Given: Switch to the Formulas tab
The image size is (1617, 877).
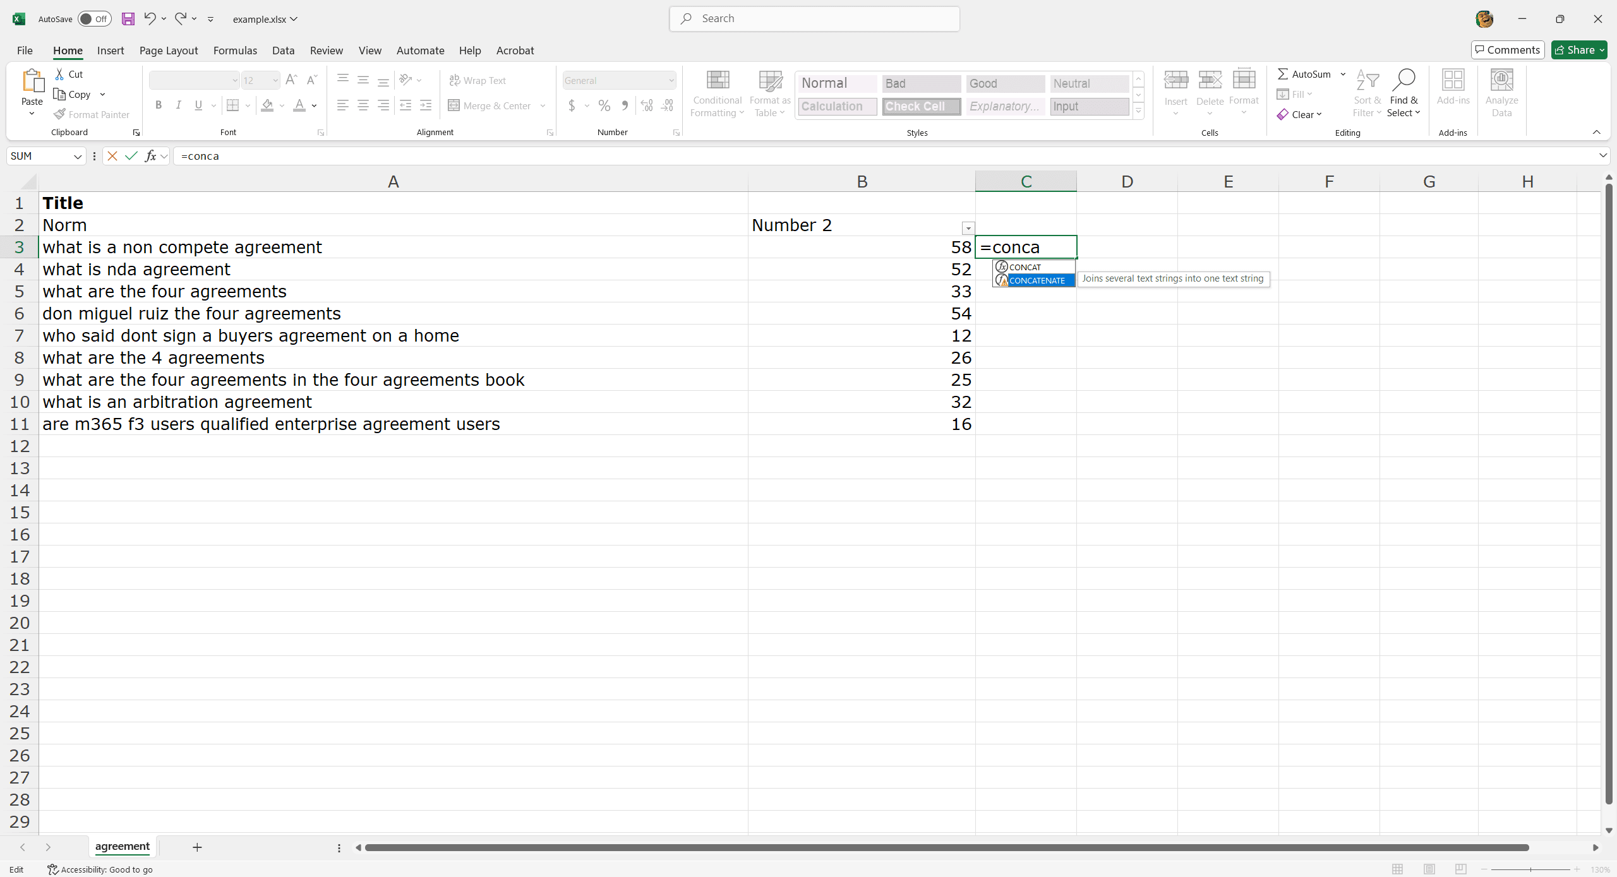Looking at the screenshot, I should 235,51.
